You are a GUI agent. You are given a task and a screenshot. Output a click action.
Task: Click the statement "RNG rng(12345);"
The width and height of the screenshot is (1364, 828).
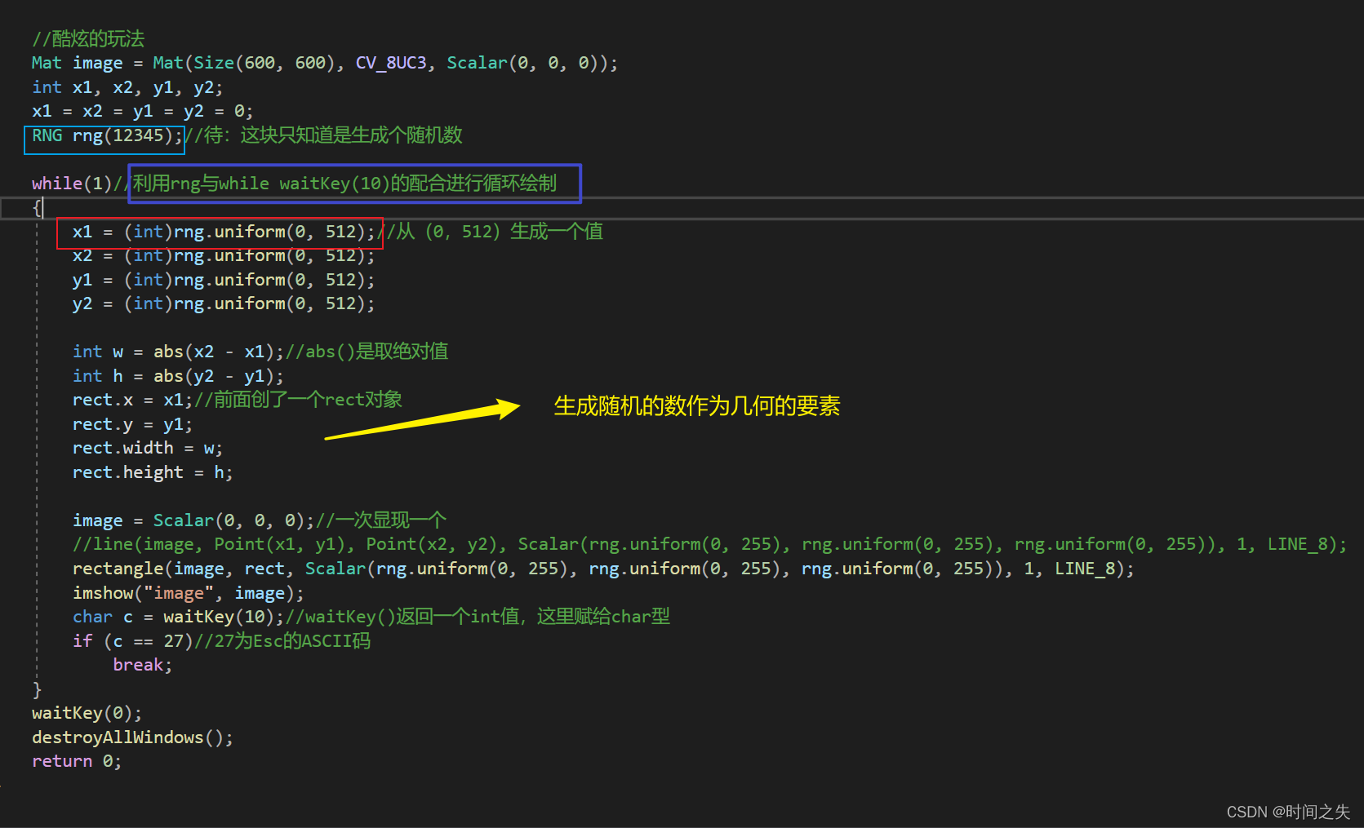pos(107,135)
